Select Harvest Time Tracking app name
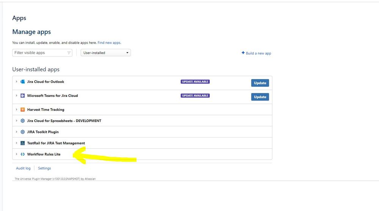 46,110
